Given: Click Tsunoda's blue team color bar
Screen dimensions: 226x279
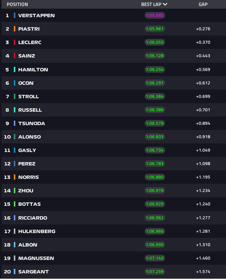Looking at the screenshot, I should coord(15,123).
